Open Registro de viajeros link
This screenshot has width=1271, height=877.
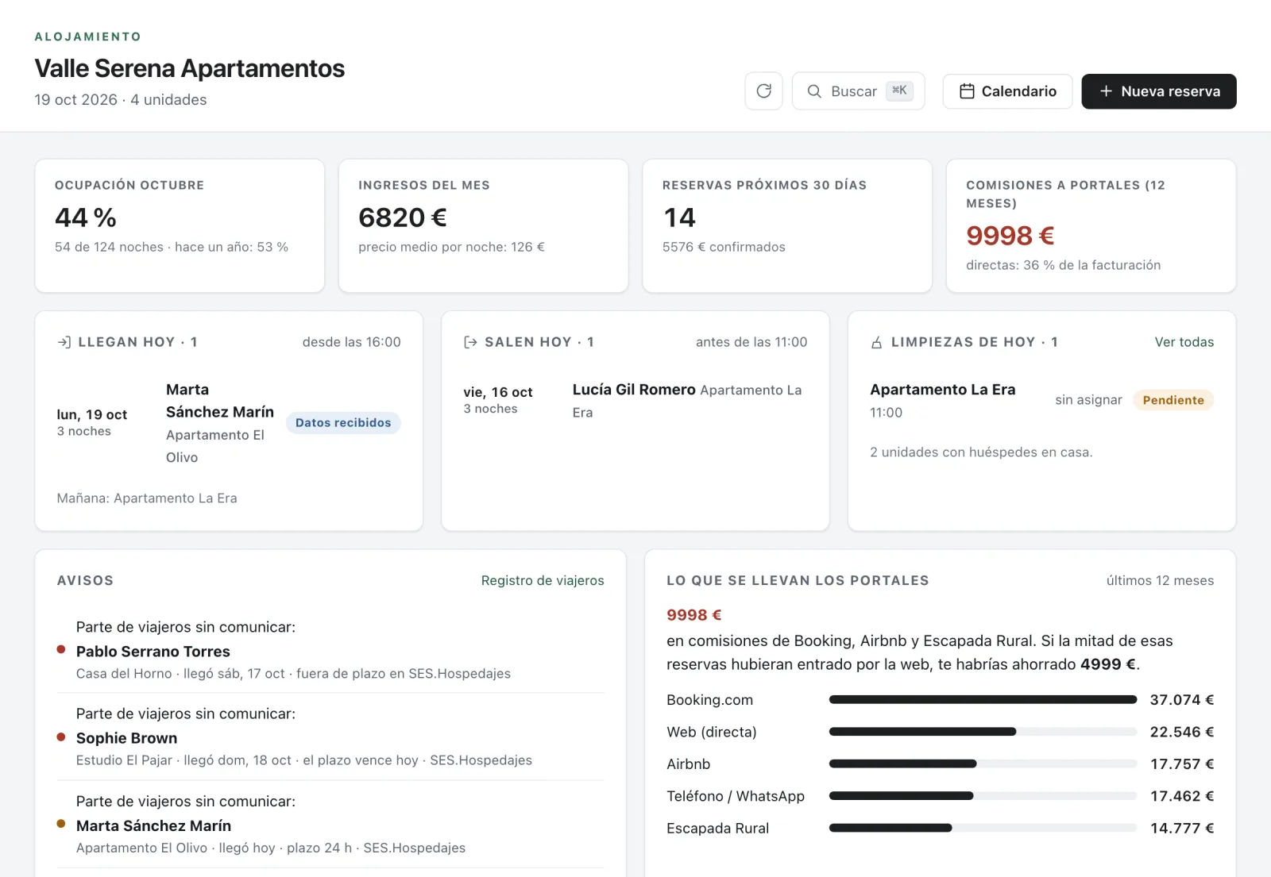[543, 581]
